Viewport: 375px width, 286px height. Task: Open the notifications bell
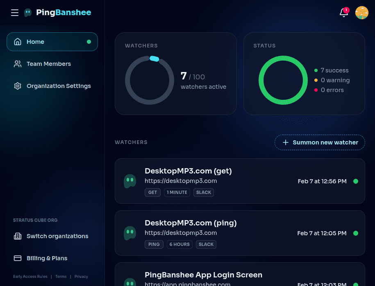343,13
